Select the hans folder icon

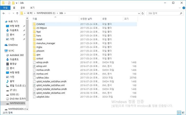coord(34,36)
